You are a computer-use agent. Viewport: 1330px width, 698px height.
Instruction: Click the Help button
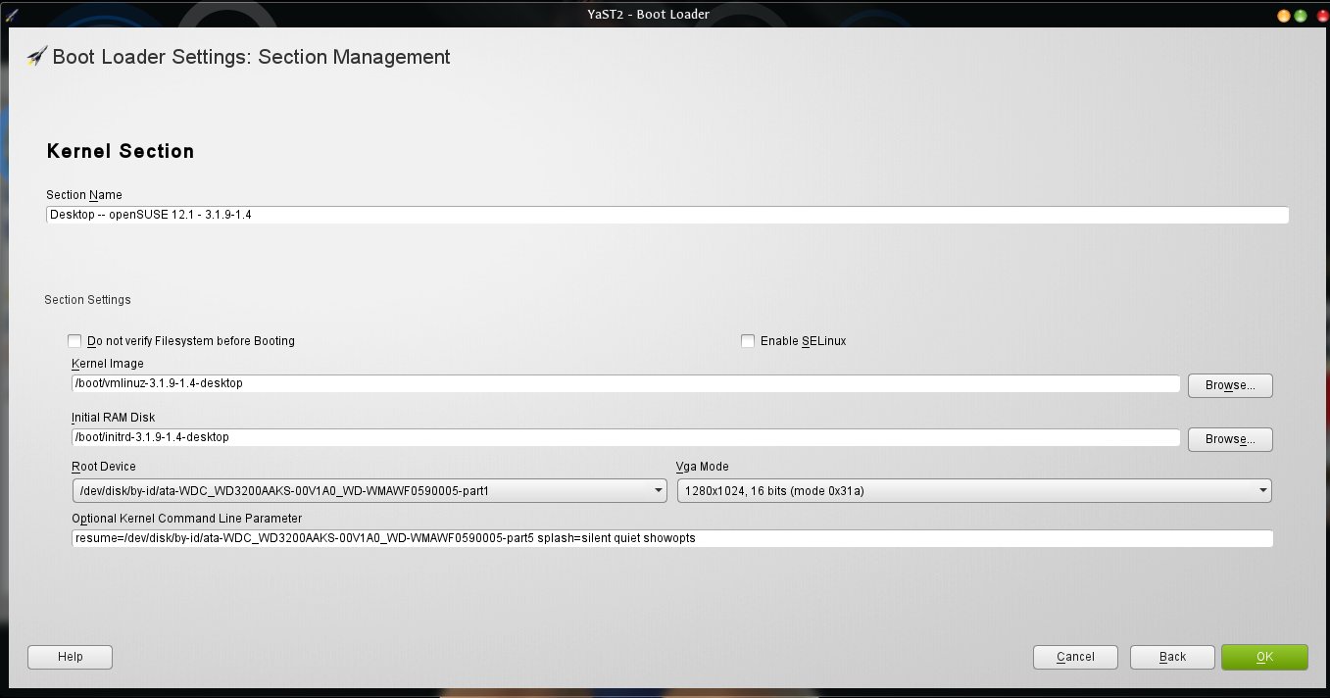point(70,657)
